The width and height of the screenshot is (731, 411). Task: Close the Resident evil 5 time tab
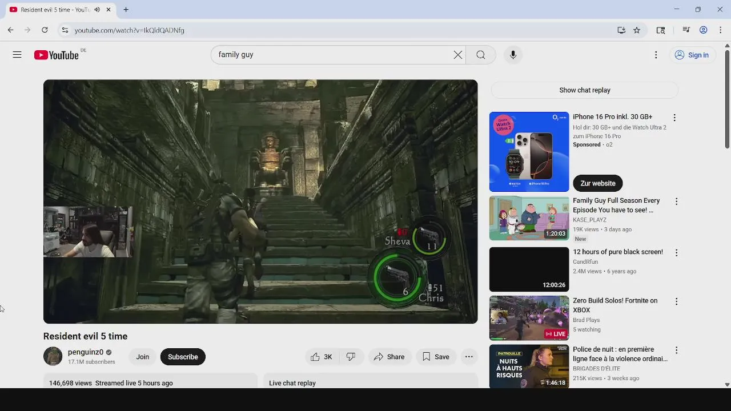(109, 10)
